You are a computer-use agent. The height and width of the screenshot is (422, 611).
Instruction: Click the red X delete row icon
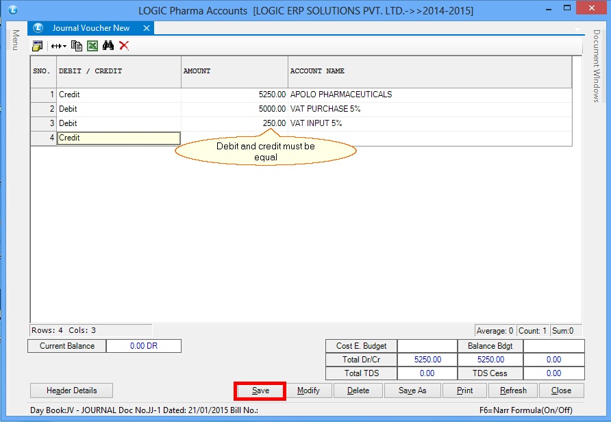pos(124,46)
